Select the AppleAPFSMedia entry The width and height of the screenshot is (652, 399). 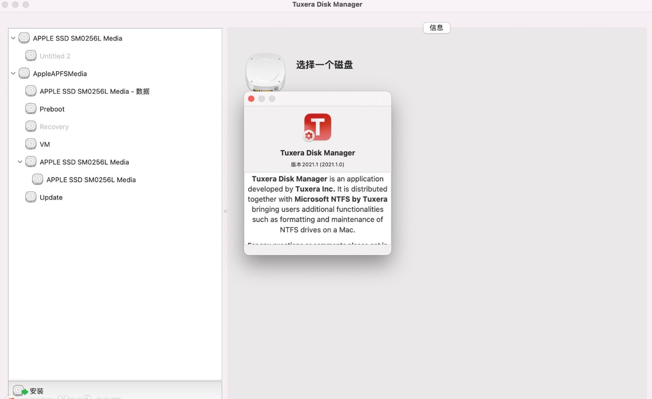(x=60, y=74)
